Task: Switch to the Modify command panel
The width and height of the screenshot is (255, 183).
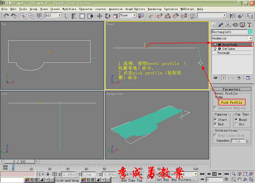Action: [221, 25]
